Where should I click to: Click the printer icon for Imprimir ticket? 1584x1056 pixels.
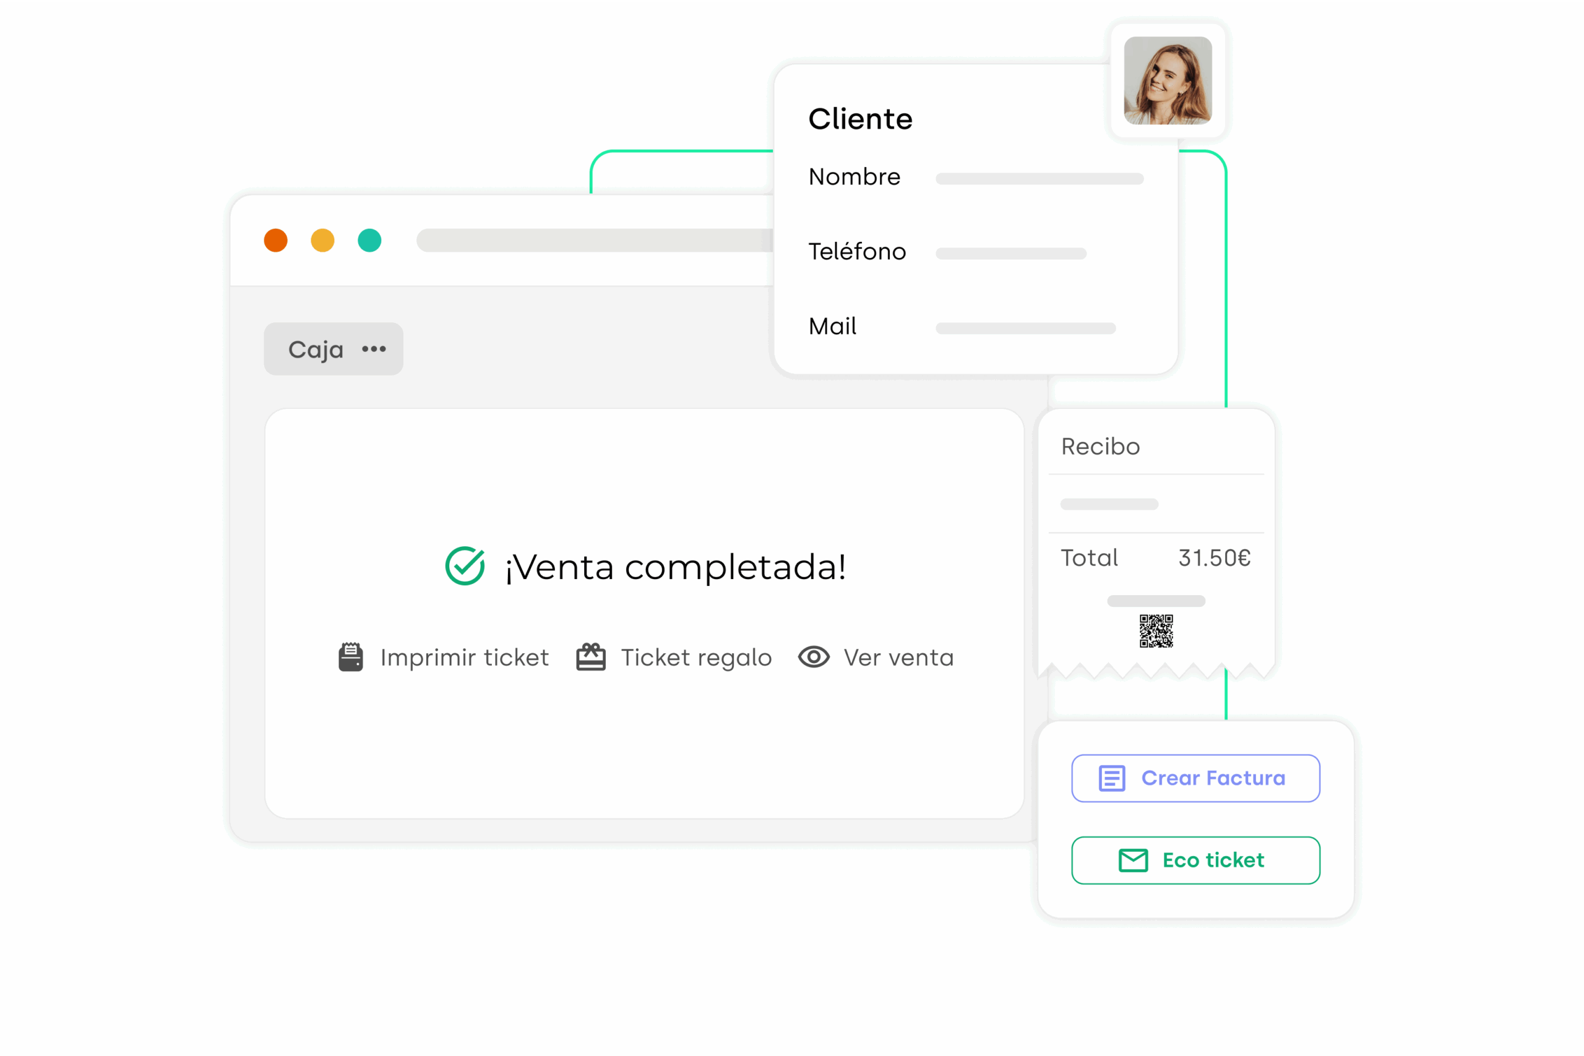pos(350,658)
